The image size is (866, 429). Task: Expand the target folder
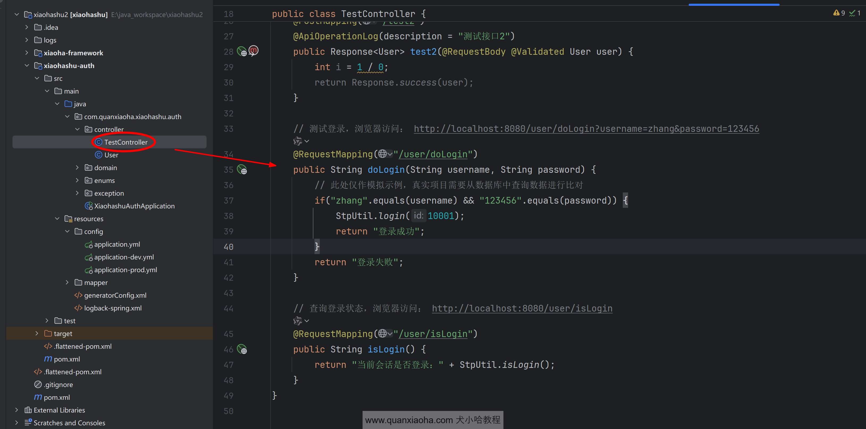(37, 334)
